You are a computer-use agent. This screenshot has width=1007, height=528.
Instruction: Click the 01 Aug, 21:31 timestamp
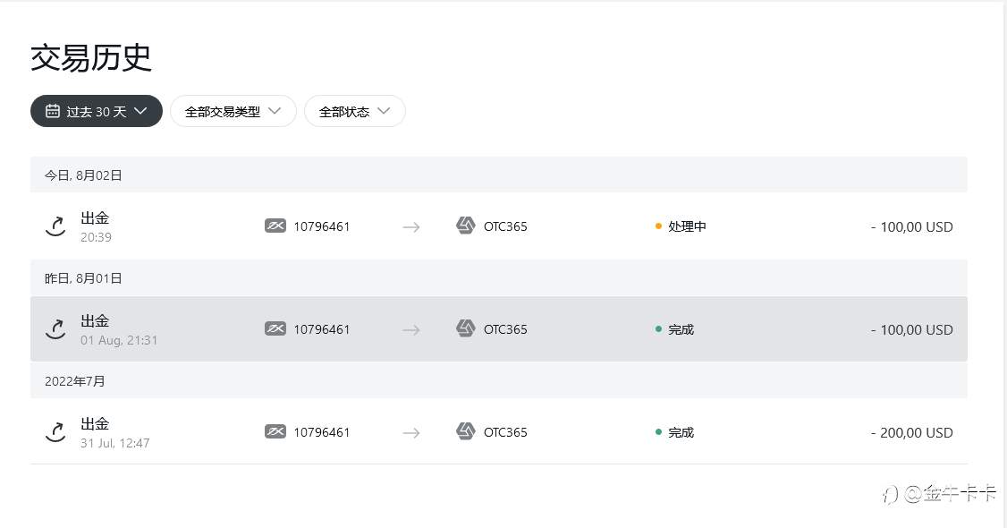(119, 340)
